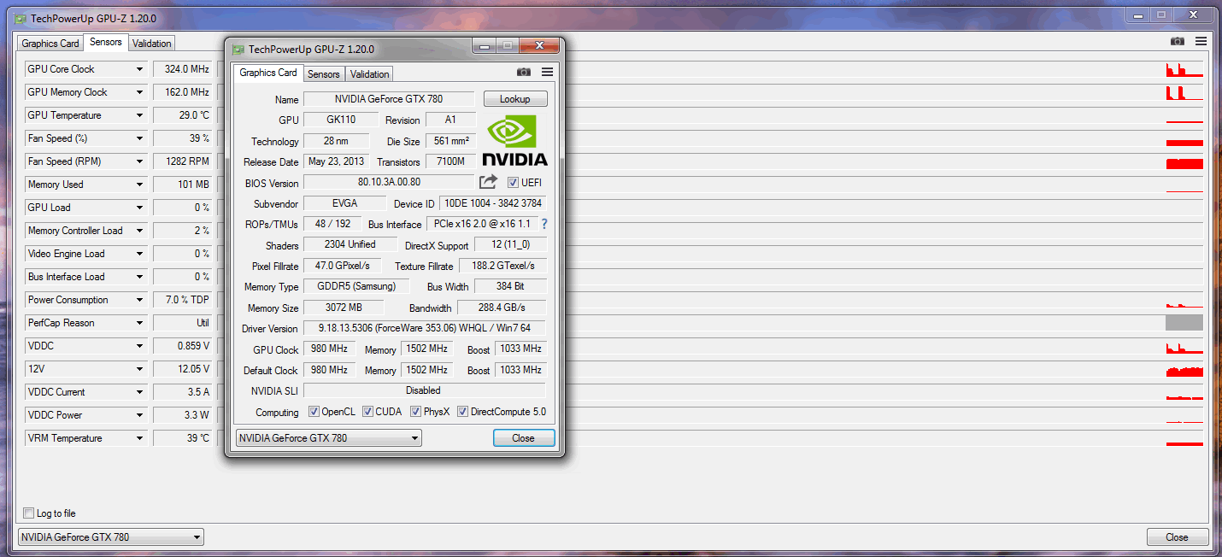Open the hamburger menu in the background sensors window
Screen dimensions: 1222x557
[x=1201, y=41]
